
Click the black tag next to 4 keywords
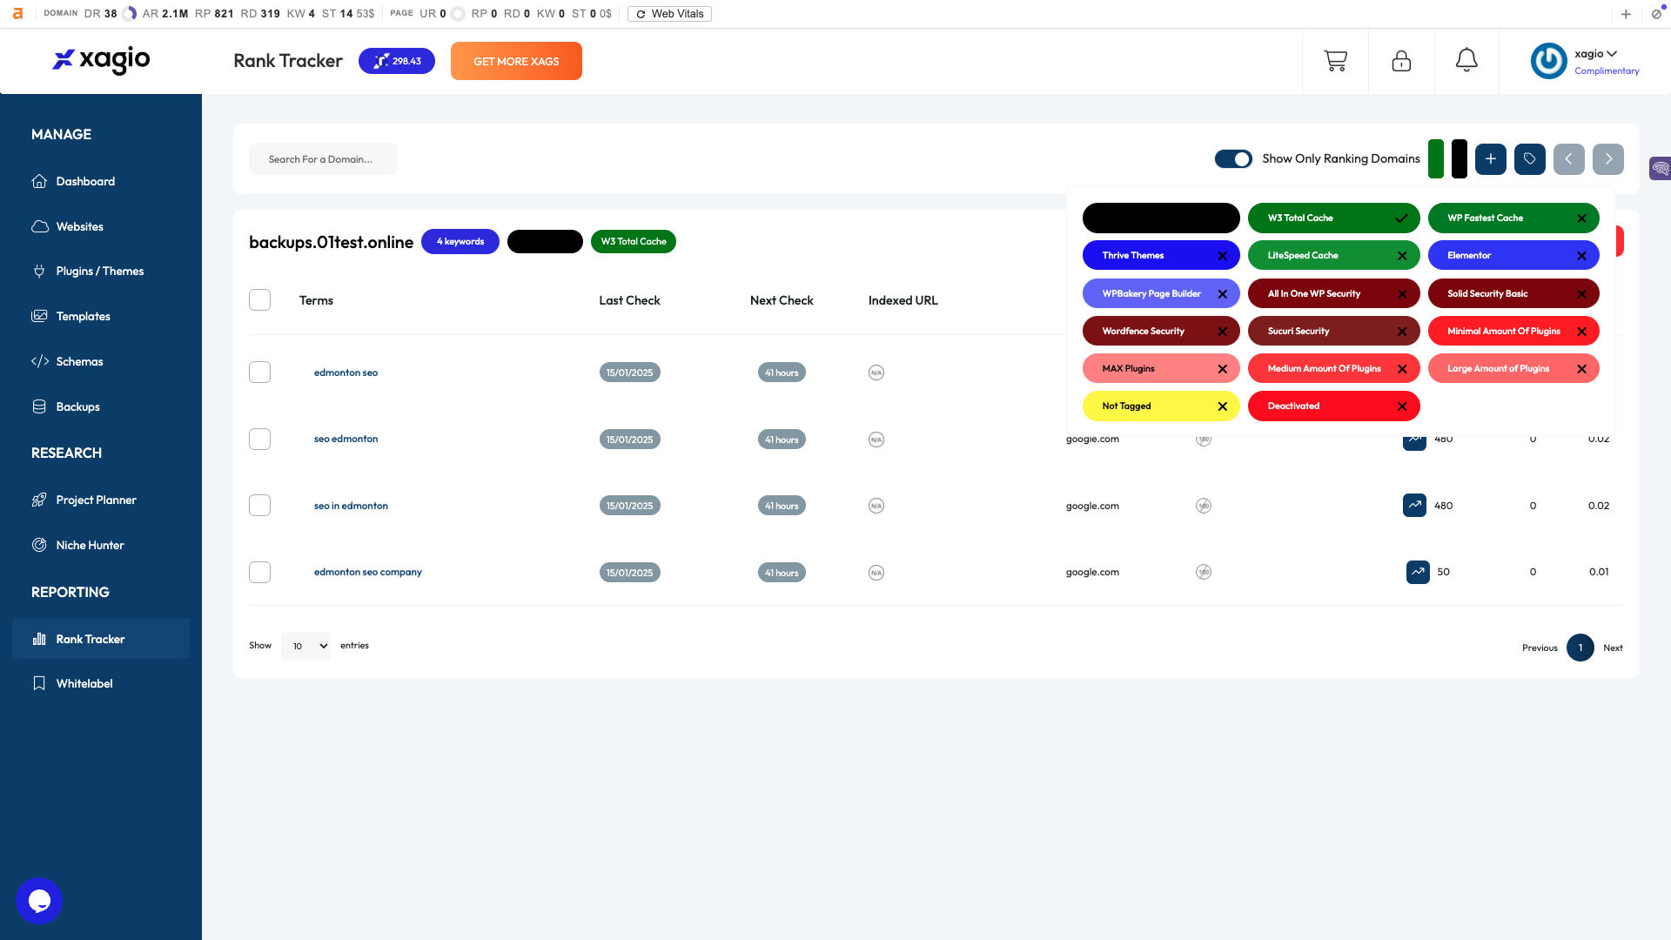coord(545,242)
